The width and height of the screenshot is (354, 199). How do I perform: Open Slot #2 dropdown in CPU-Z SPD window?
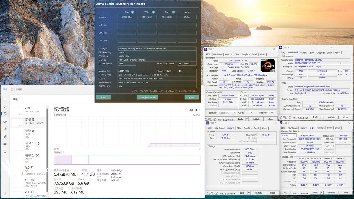tap(288, 135)
